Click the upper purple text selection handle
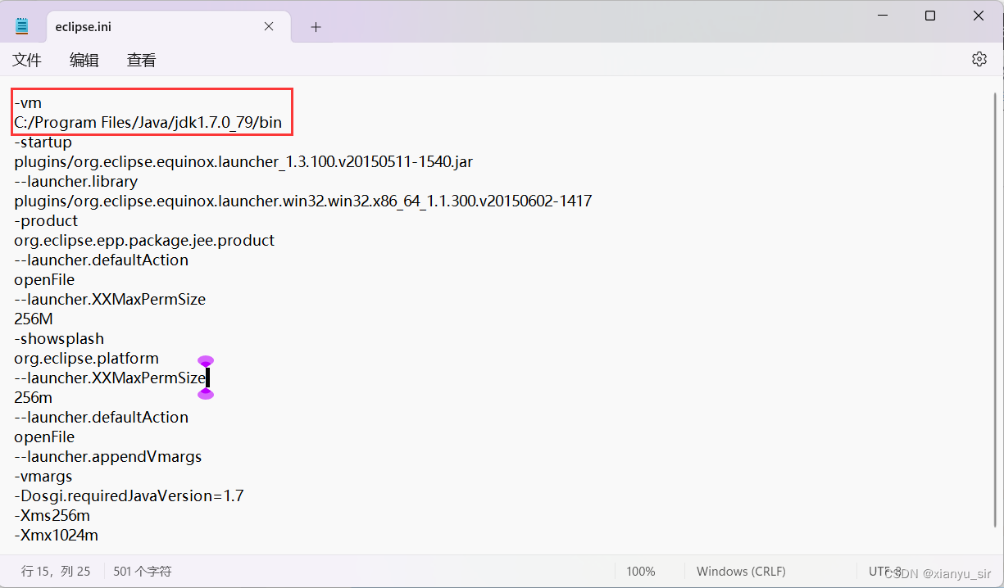The width and height of the screenshot is (1004, 588). tap(205, 360)
